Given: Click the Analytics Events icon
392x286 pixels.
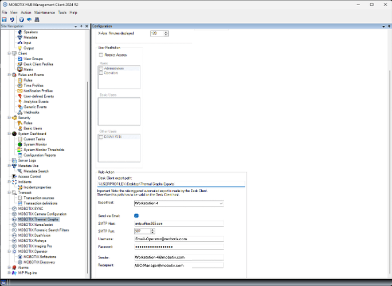Looking at the screenshot, I should 20,102.
